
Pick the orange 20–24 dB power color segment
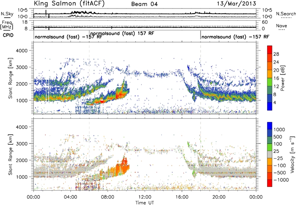[270, 66]
